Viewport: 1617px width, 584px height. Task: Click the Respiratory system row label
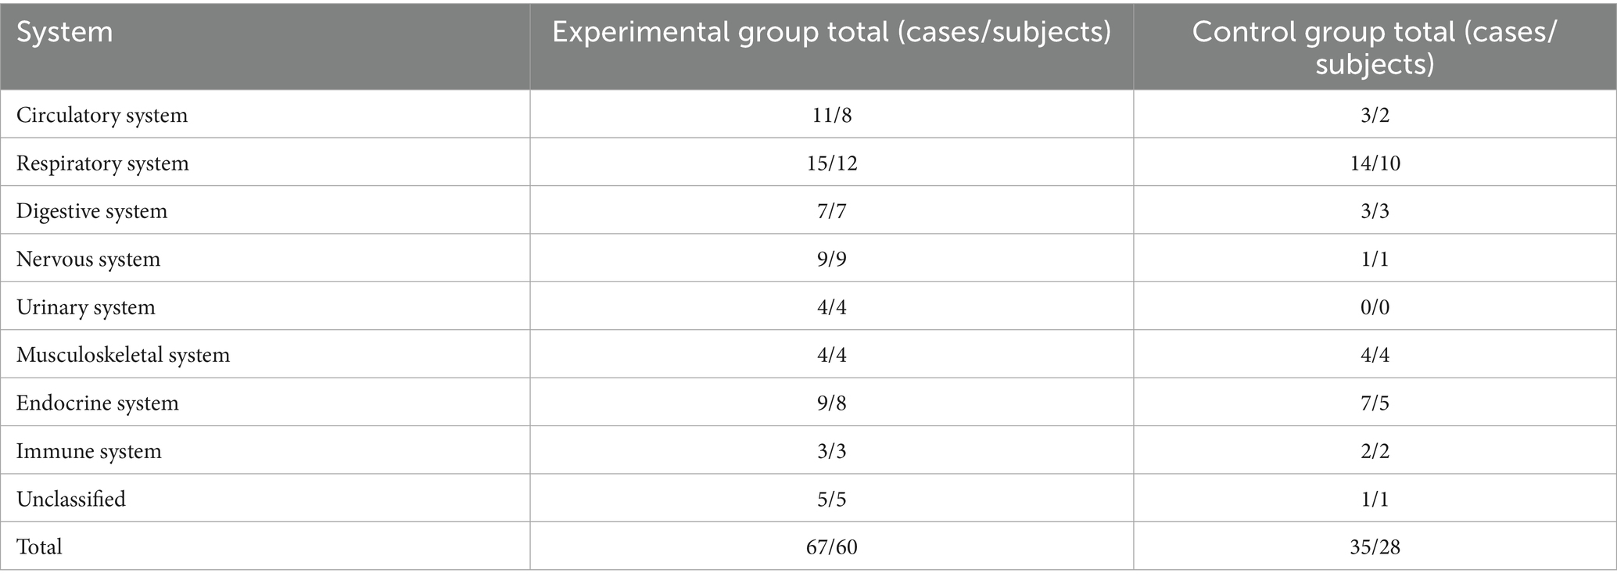(102, 163)
